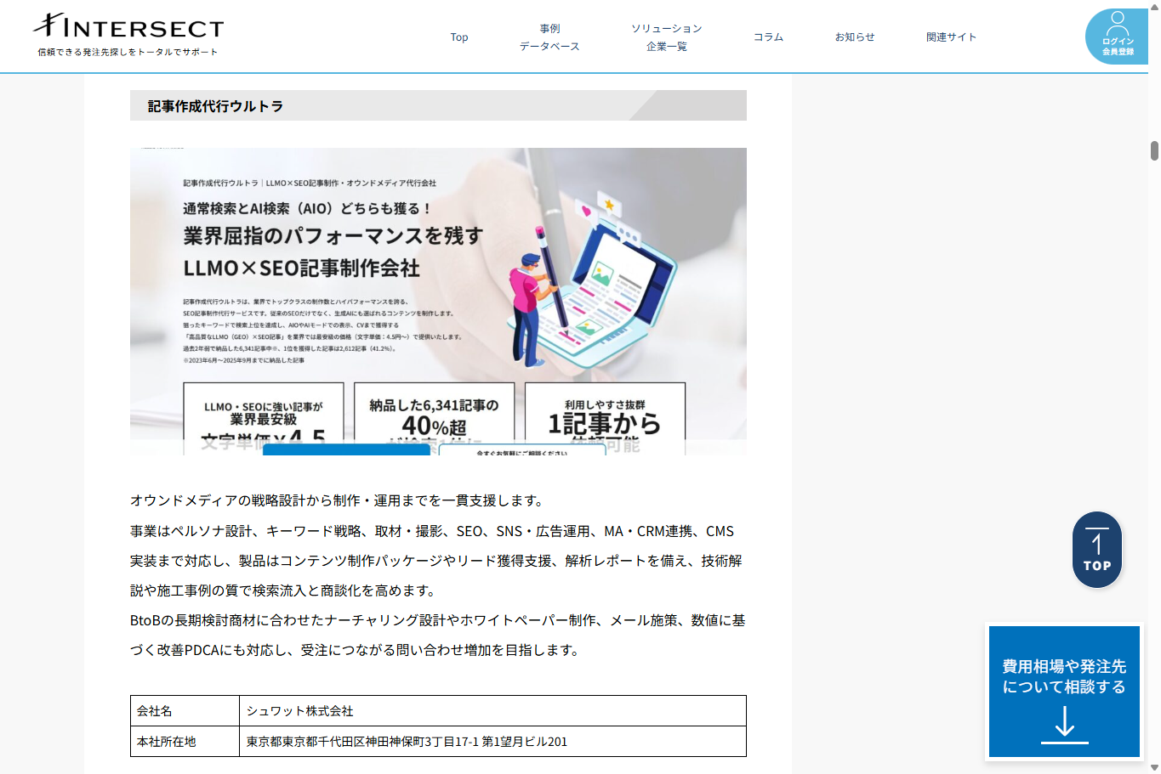The height and width of the screenshot is (774, 1161).
Task: Expand the 関連サイト menu
Action: (951, 37)
